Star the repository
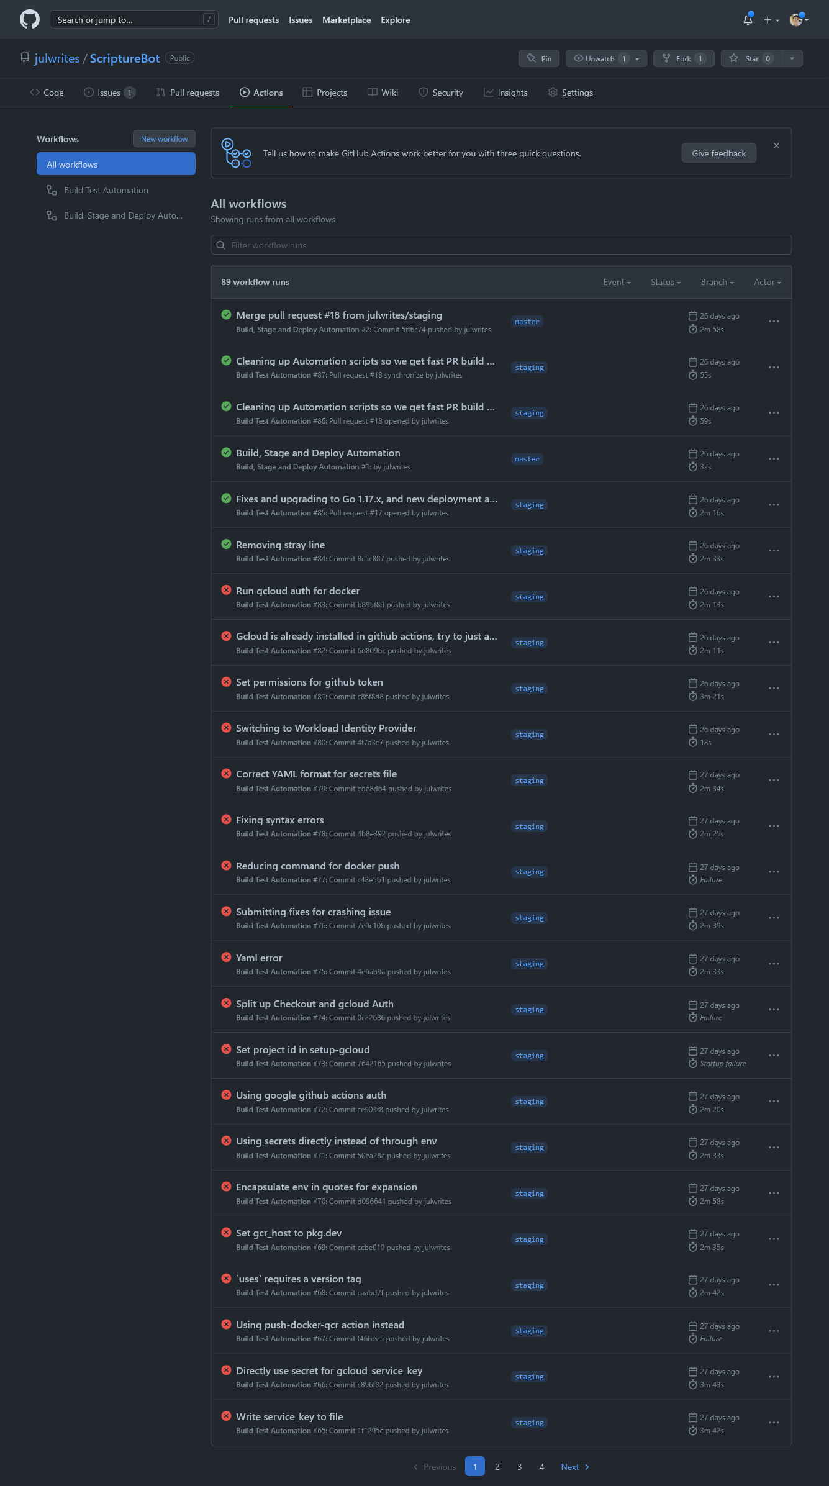Image resolution: width=829 pixels, height=1486 pixels. 750,58
